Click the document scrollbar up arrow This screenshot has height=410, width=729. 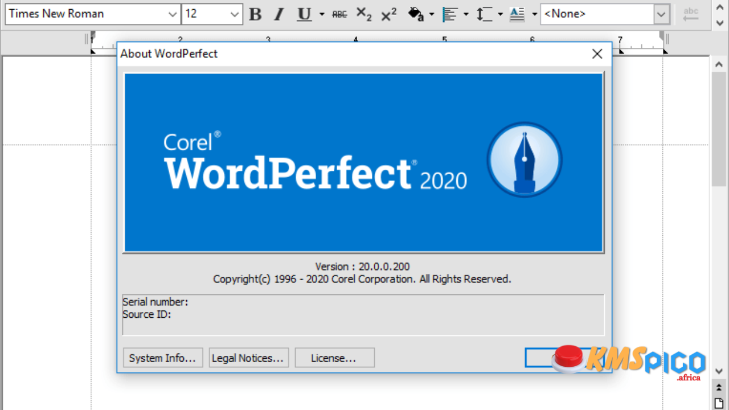(x=719, y=64)
